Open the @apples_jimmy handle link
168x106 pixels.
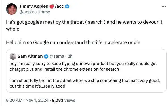point(35,12)
